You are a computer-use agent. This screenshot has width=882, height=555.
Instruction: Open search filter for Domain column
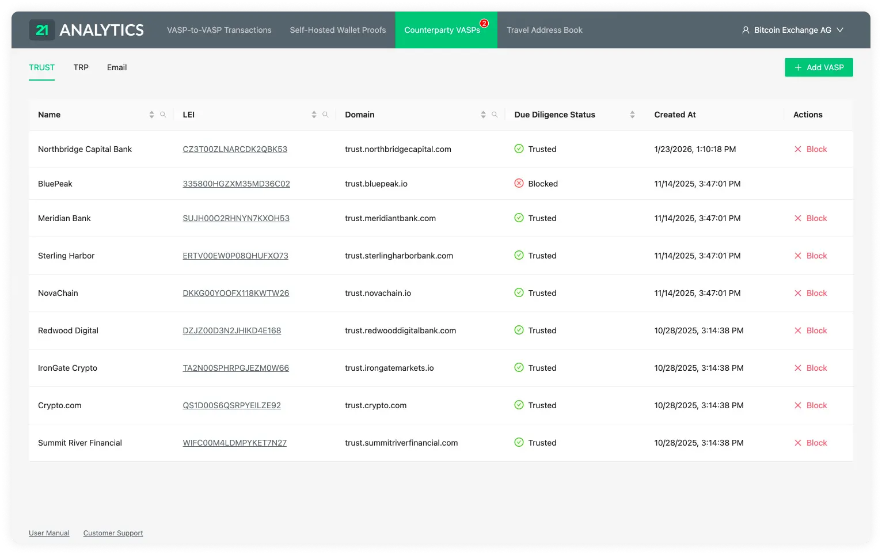(495, 115)
